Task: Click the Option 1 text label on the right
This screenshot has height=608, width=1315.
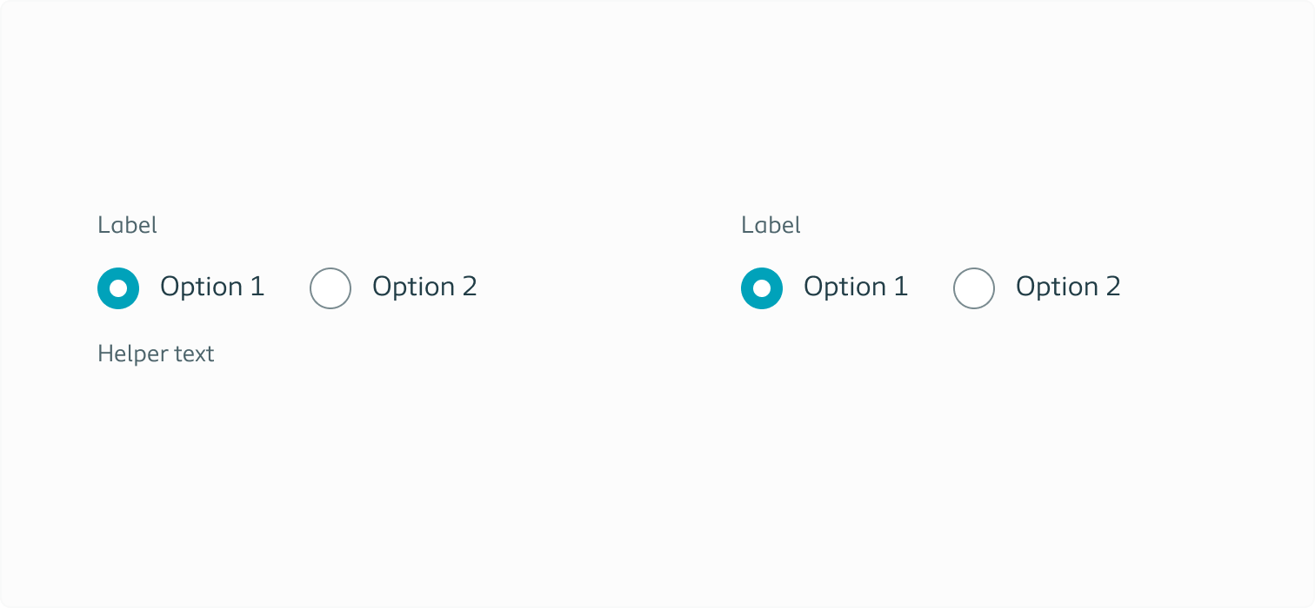Action: [x=855, y=287]
